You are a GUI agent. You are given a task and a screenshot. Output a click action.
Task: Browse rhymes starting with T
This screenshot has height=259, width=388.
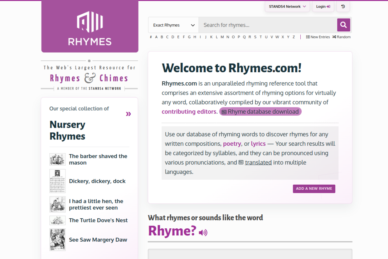click(x=261, y=37)
